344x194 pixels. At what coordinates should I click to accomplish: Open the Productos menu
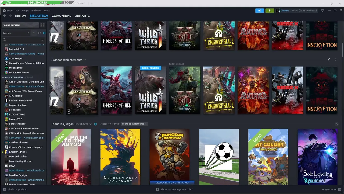pyautogui.click(x=37, y=11)
